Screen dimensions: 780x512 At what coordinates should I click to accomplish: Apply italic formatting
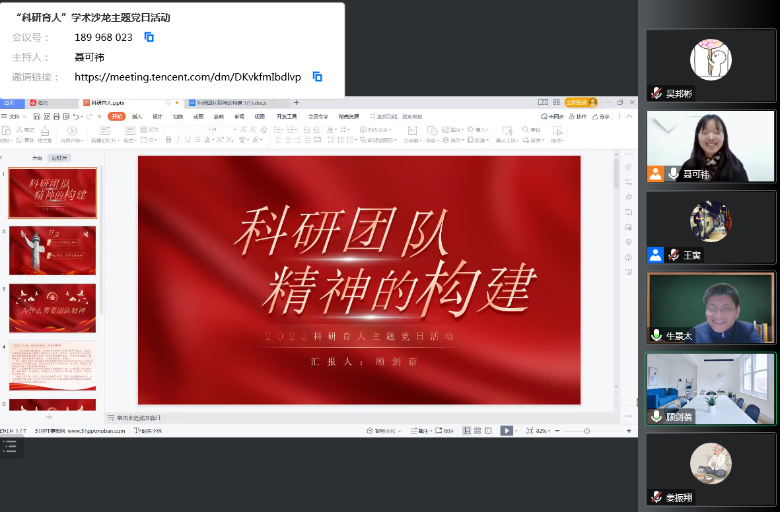pyautogui.click(x=178, y=139)
